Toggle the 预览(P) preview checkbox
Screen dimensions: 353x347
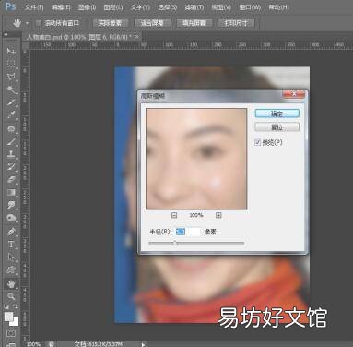pos(257,142)
